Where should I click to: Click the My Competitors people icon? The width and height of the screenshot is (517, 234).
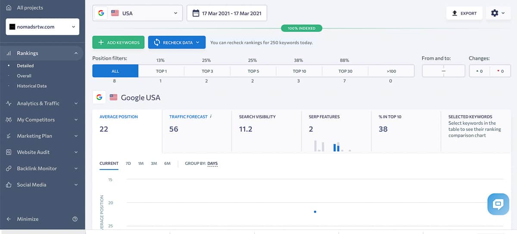tap(9, 120)
